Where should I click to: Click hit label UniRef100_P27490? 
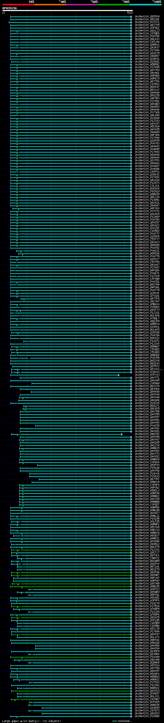tap(147, 50)
